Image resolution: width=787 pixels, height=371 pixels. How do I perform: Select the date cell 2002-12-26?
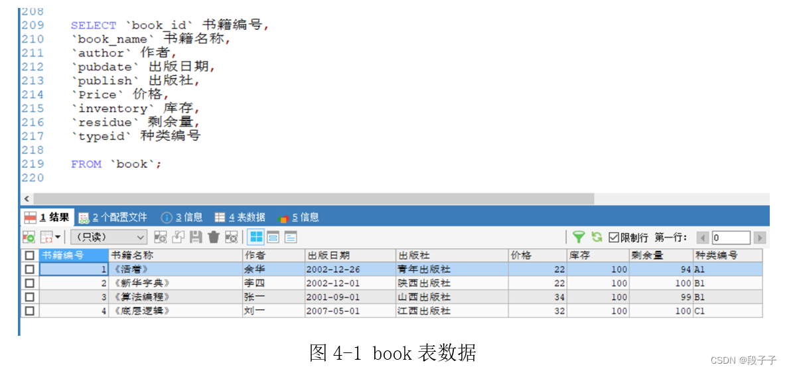point(350,269)
